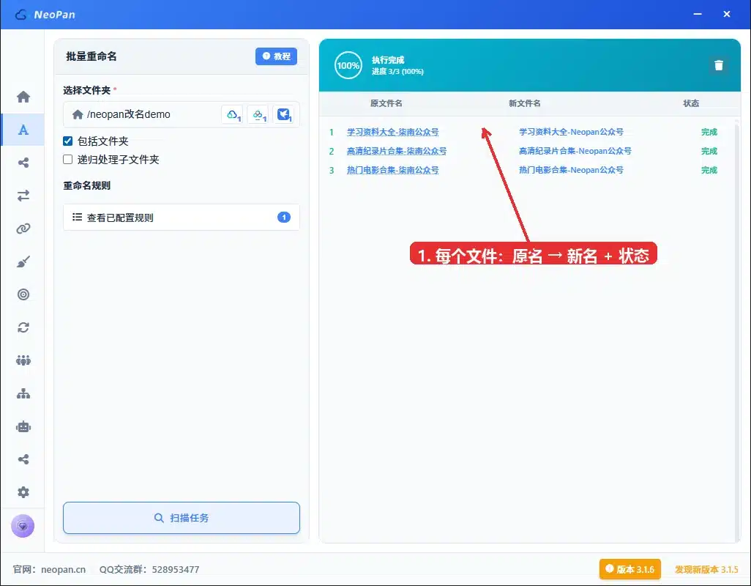Click the 状态 column header
Viewport: 751px width, 586px height.
(x=691, y=103)
